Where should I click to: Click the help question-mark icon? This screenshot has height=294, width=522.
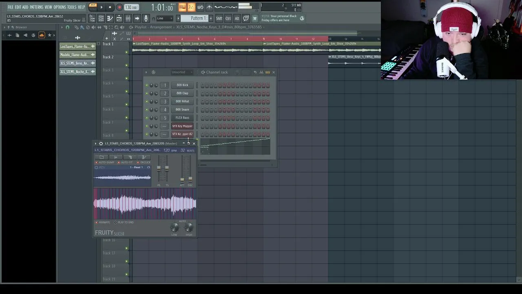[246, 18]
